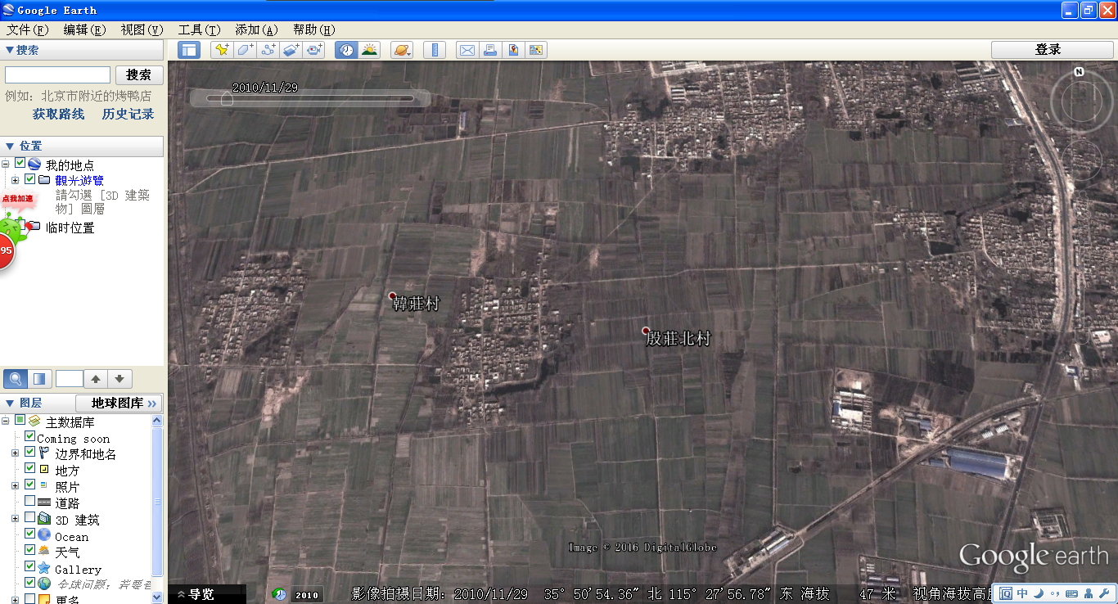Uncheck the Ocean layer
Viewport: 1118px width, 604px height.
[30, 535]
